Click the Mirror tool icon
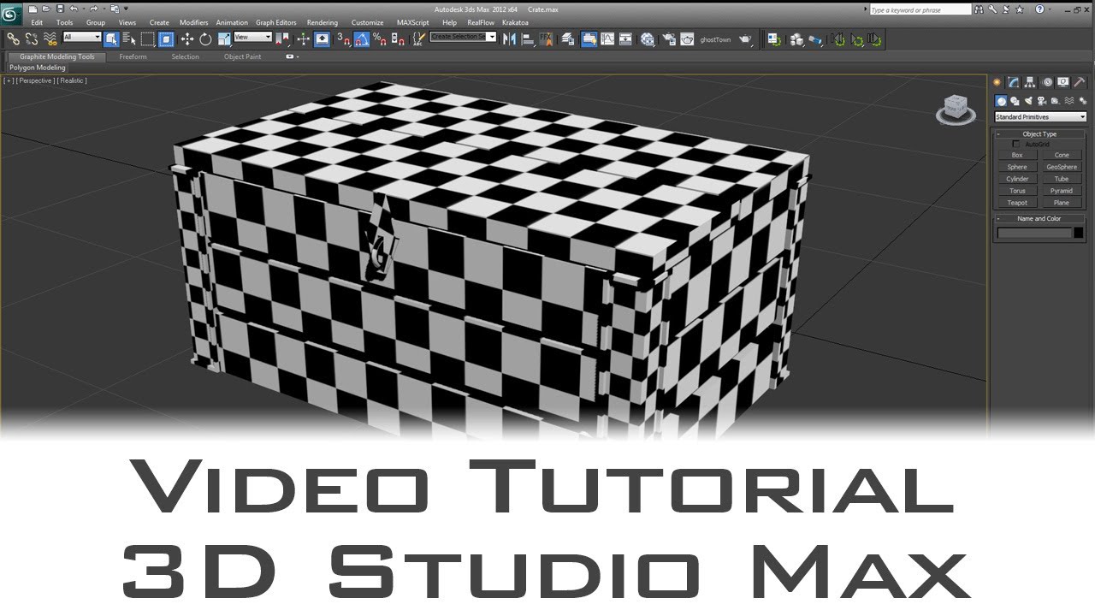Screen dimensions: 1095x616 click(510, 38)
